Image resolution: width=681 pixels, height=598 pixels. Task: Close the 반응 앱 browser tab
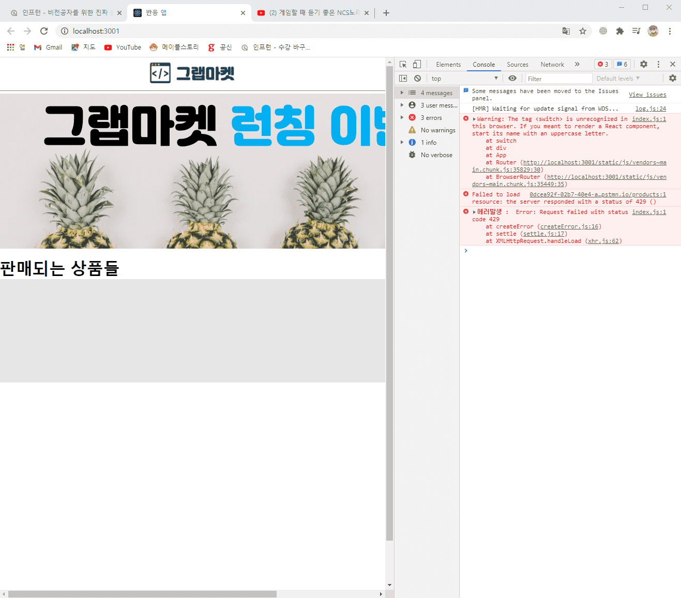[x=243, y=13]
